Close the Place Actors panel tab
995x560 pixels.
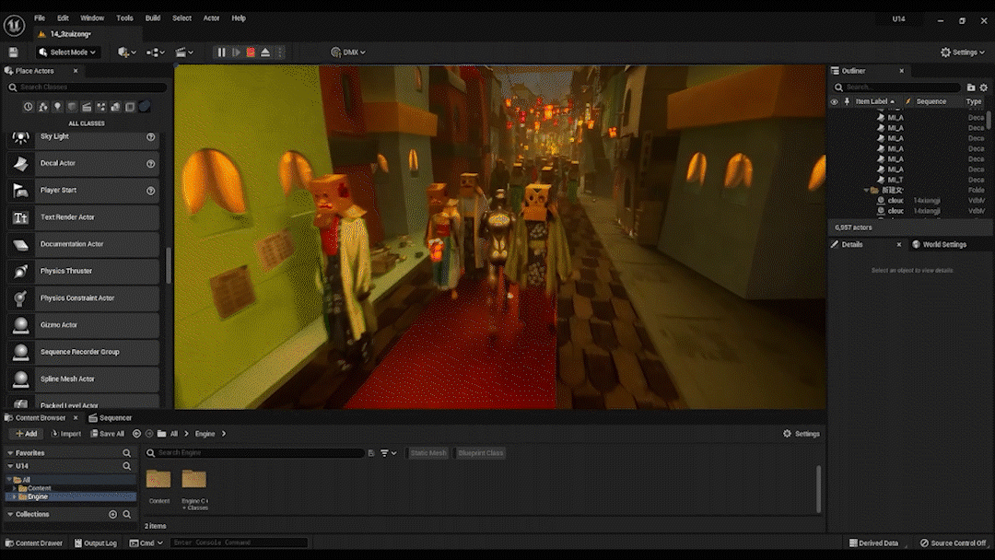click(x=76, y=71)
